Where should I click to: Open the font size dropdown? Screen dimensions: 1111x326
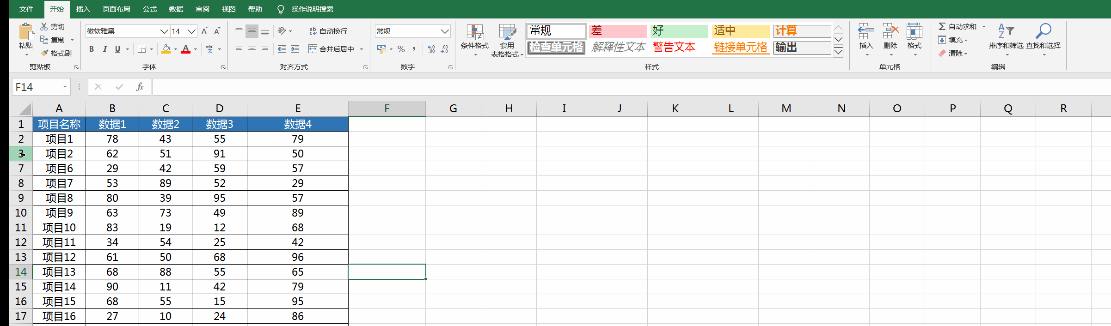(192, 31)
